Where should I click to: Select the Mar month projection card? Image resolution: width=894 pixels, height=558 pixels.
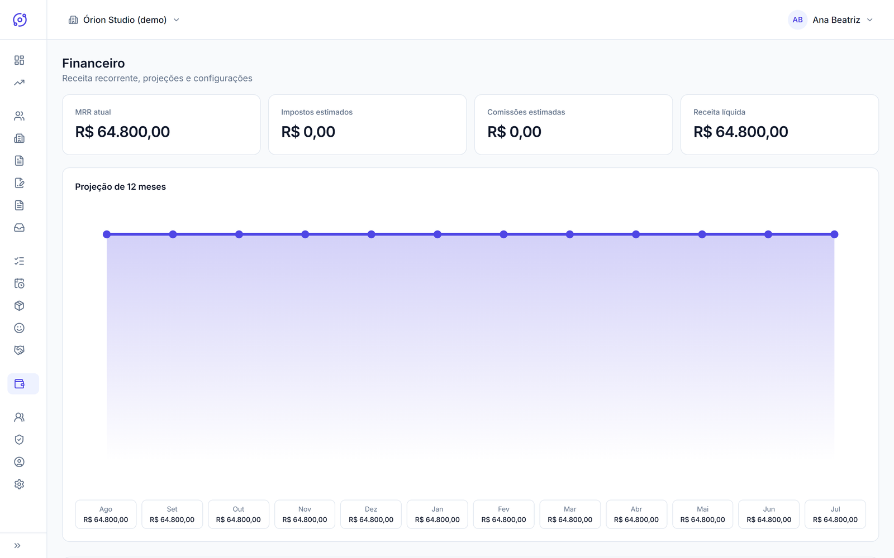pos(570,514)
